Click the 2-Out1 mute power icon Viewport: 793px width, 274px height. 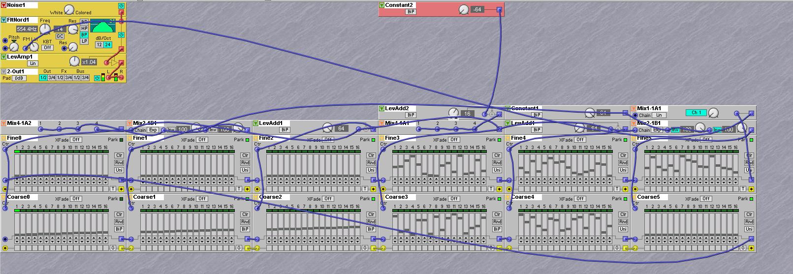coord(97,78)
